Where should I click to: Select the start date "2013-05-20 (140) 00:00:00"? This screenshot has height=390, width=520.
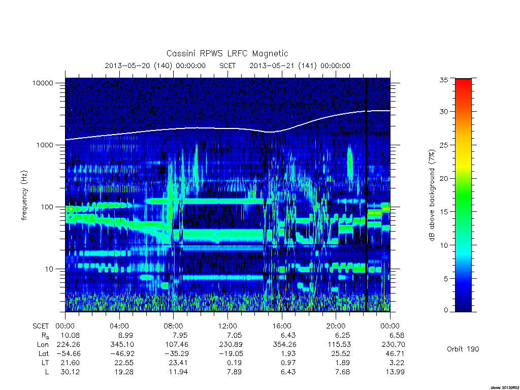tap(155, 66)
